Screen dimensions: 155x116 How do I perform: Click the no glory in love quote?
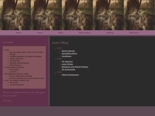tap(24, 94)
